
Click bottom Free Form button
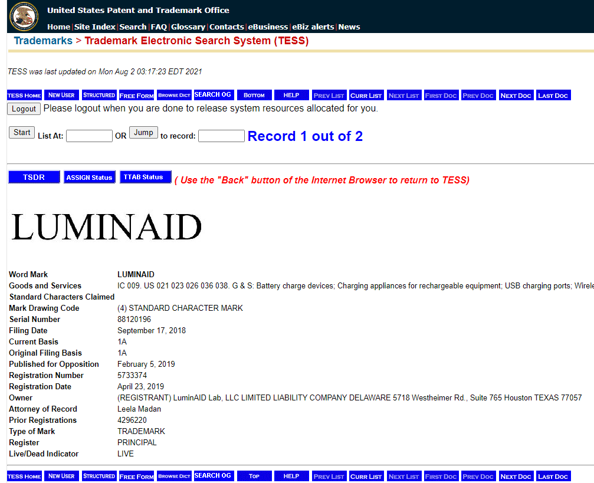point(136,476)
